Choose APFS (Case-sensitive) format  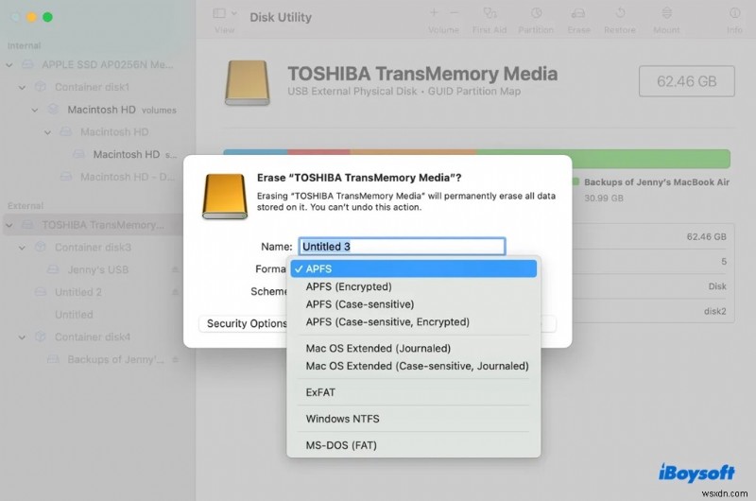pos(413,304)
